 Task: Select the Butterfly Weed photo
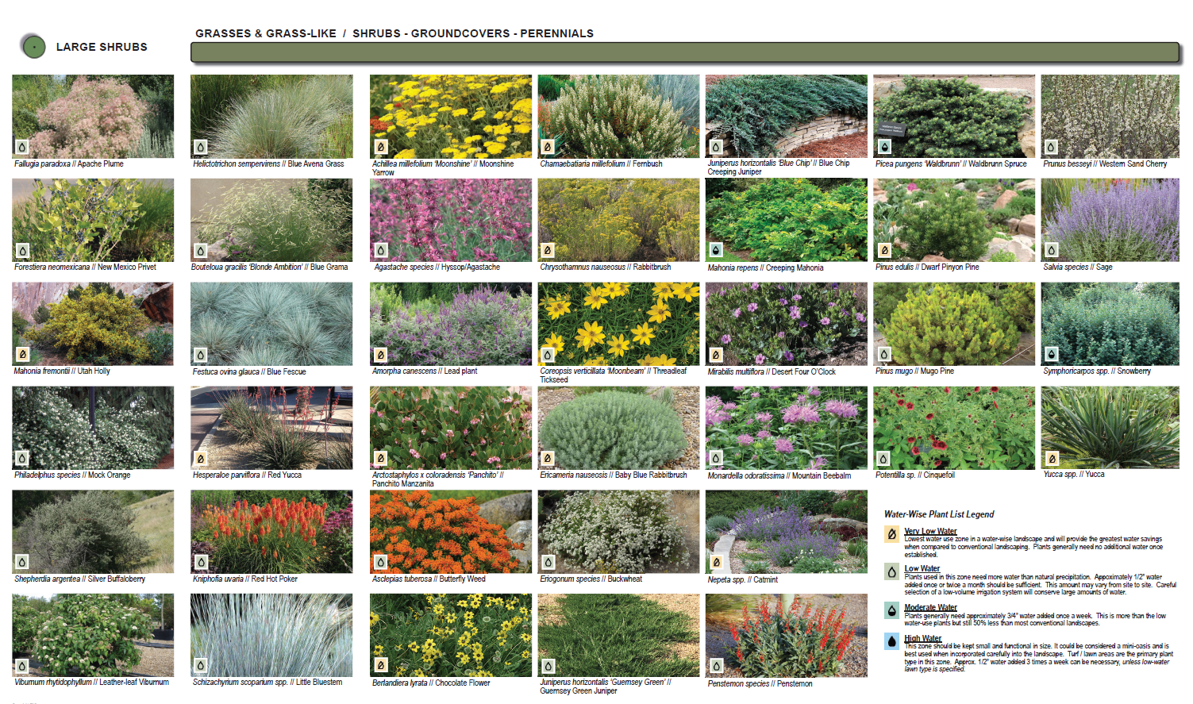tap(450, 531)
